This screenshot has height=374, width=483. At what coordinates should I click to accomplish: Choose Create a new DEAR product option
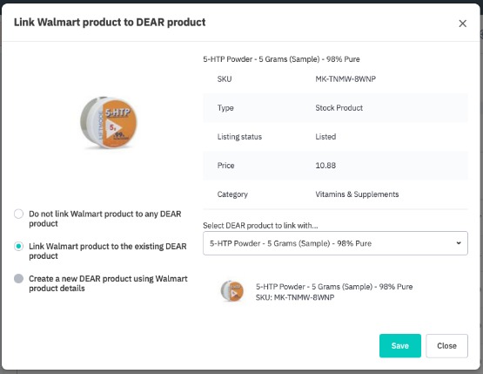click(x=18, y=279)
